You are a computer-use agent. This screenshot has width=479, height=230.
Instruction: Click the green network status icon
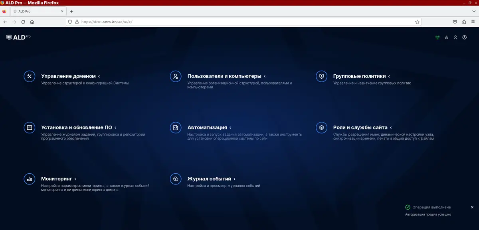437,38
